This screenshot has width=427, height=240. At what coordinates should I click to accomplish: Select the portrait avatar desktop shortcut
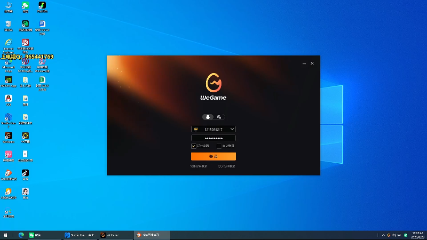pos(25,193)
